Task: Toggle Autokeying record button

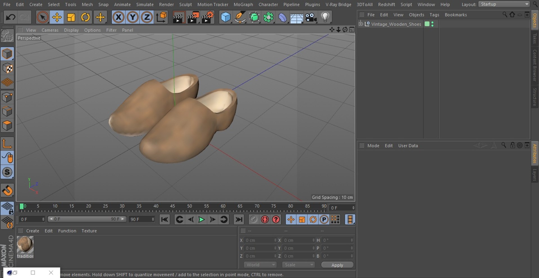Action: tap(265, 219)
